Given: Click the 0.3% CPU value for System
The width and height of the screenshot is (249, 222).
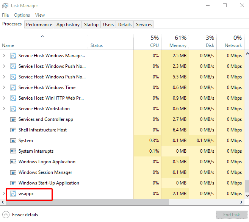Looking at the screenshot, I should pyautogui.click(x=154, y=141).
